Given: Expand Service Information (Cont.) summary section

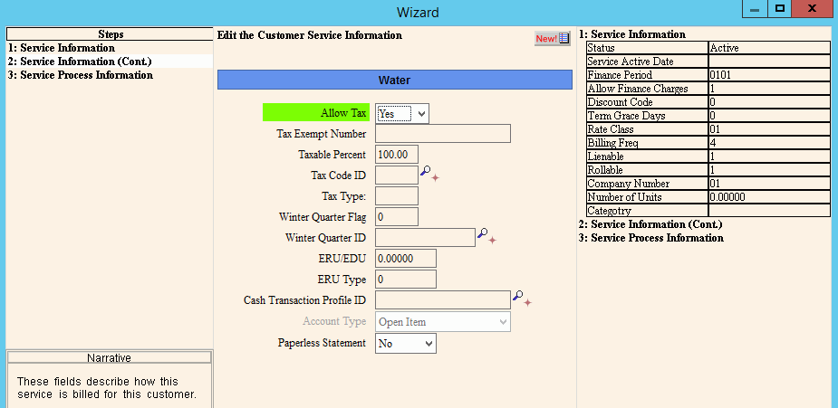Looking at the screenshot, I should pos(650,224).
